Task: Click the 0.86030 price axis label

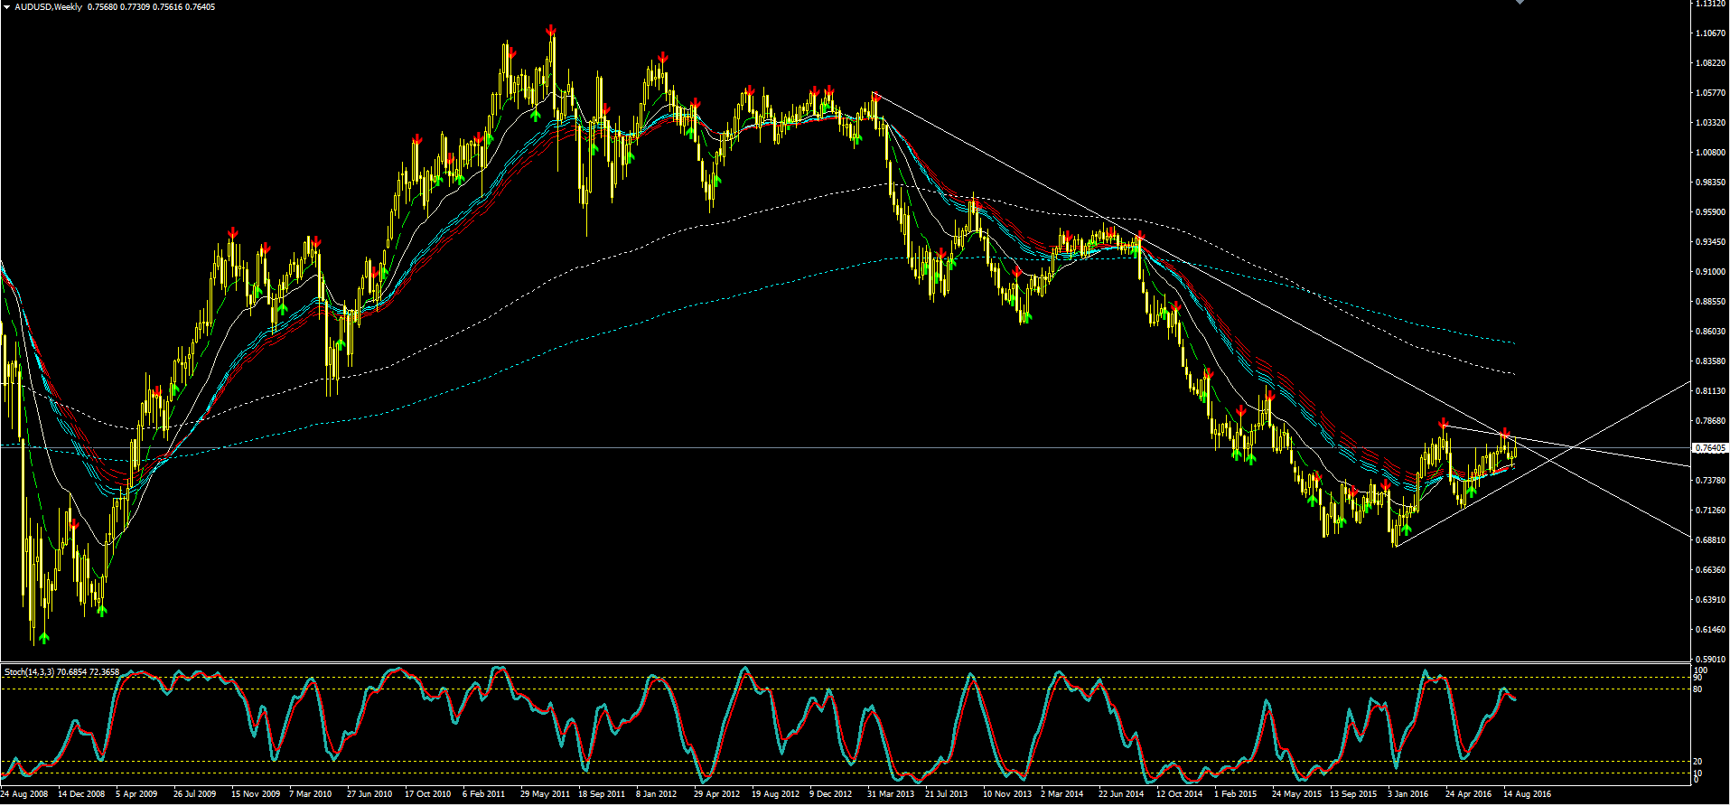Action: click(1711, 332)
